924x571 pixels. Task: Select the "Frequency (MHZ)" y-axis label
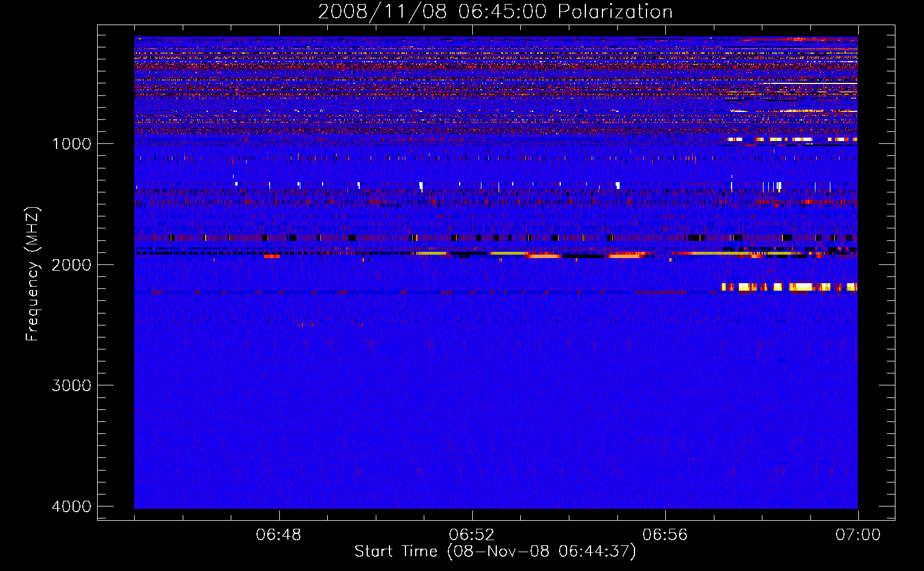click(33, 274)
